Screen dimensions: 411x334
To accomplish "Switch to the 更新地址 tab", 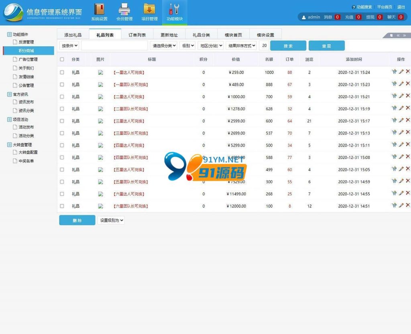I will coord(169,35).
